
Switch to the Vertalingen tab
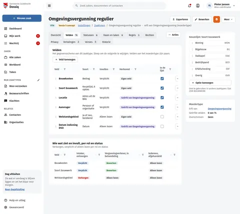[71, 42]
